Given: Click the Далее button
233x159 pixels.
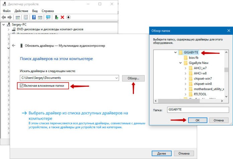Looking at the screenshot, I should coord(161,153).
